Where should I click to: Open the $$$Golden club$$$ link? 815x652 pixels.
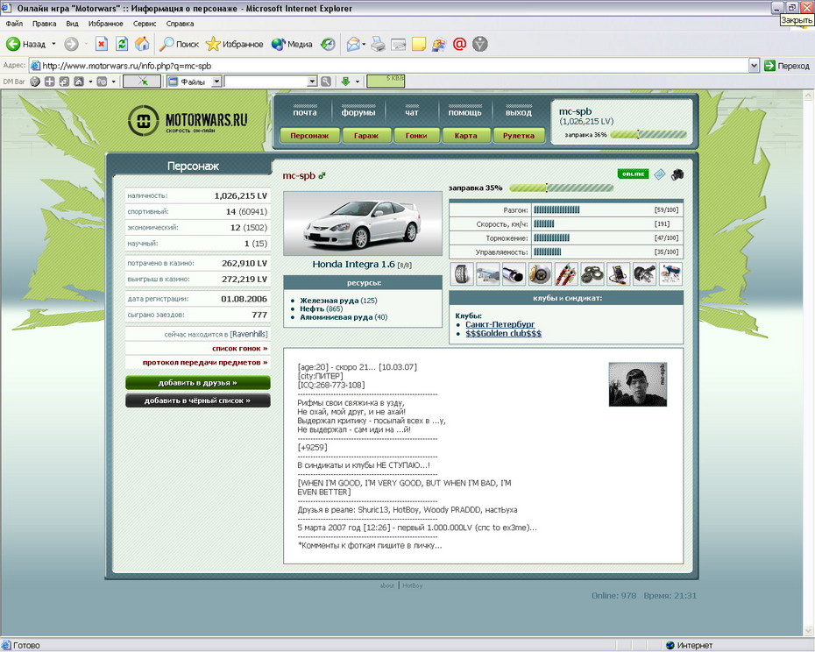(x=503, y=334)
